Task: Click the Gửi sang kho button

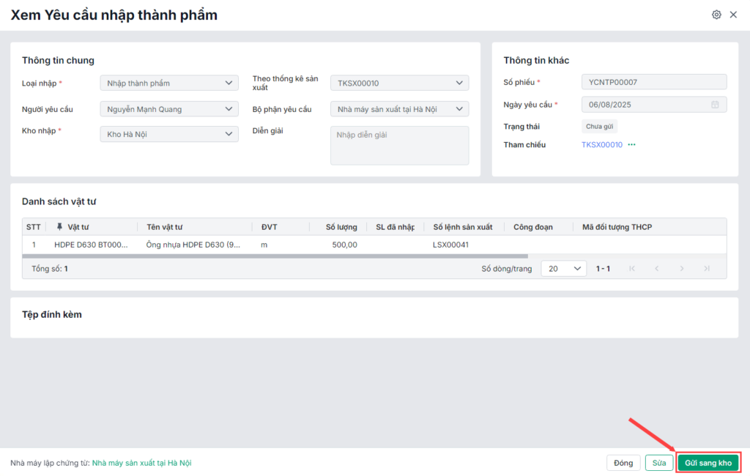Action: (x=708, y=463)
